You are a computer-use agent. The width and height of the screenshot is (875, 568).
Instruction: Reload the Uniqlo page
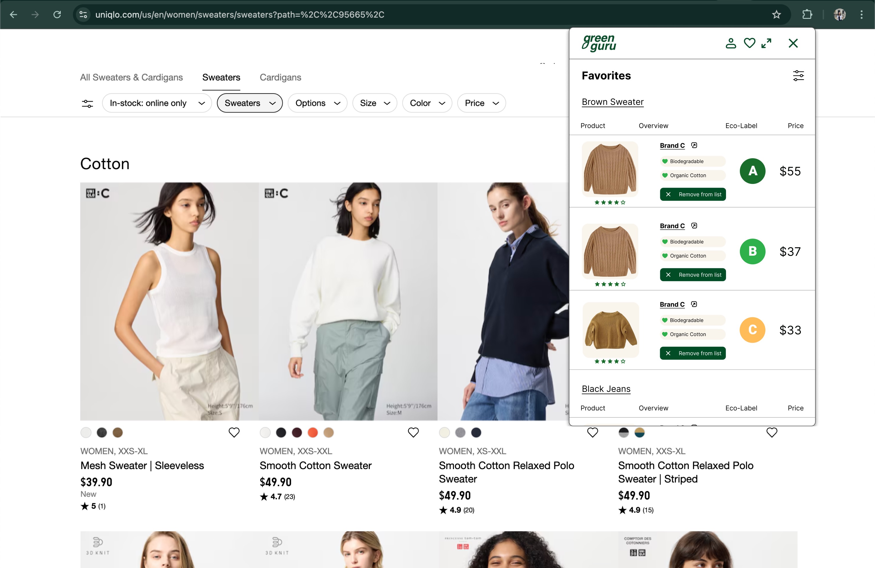[x=57, y=15]
